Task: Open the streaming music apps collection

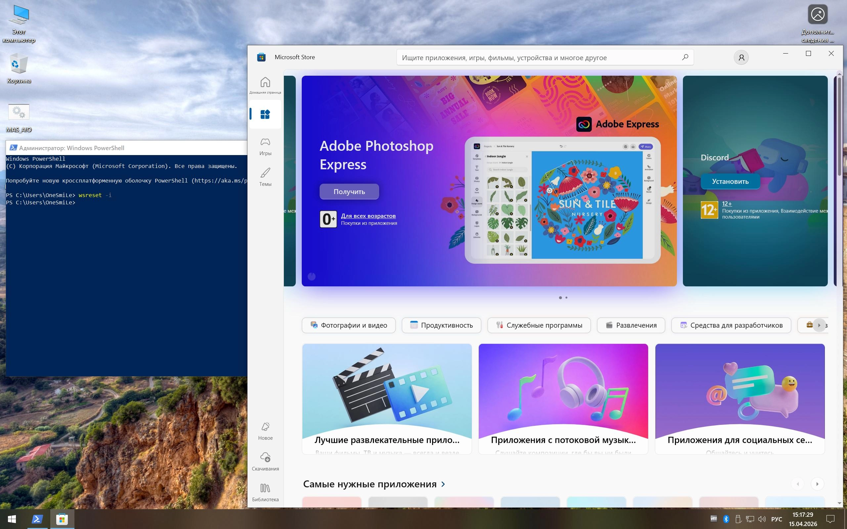Action: pyautogui.click(x=563, y=399)
